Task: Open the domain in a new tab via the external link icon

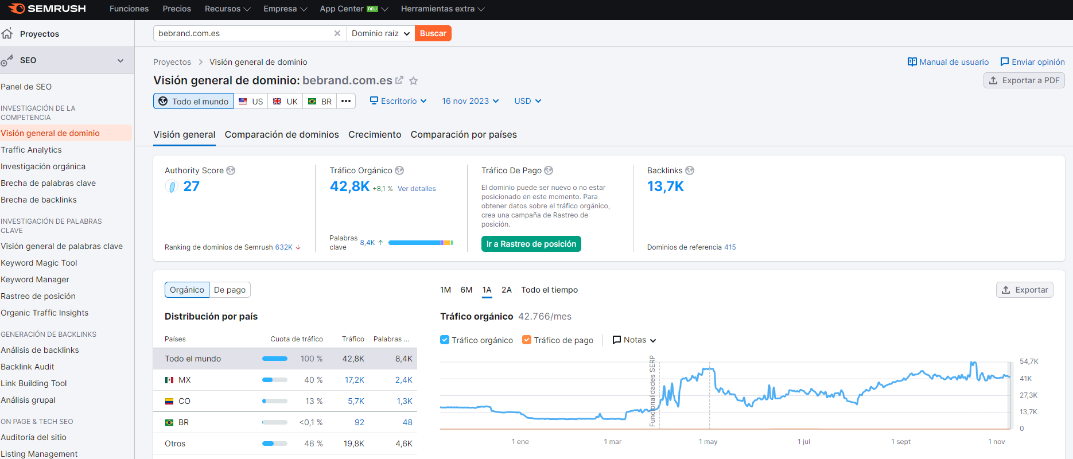Action: [x=399, y=80]
